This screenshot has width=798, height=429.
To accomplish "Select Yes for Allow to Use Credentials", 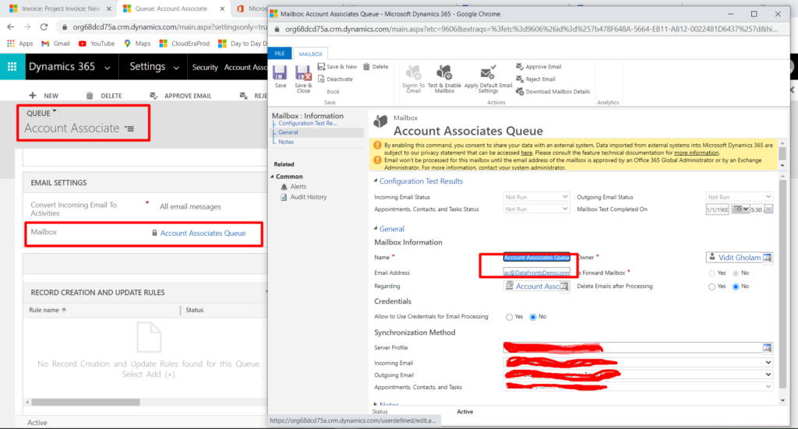I will [509, 317].
